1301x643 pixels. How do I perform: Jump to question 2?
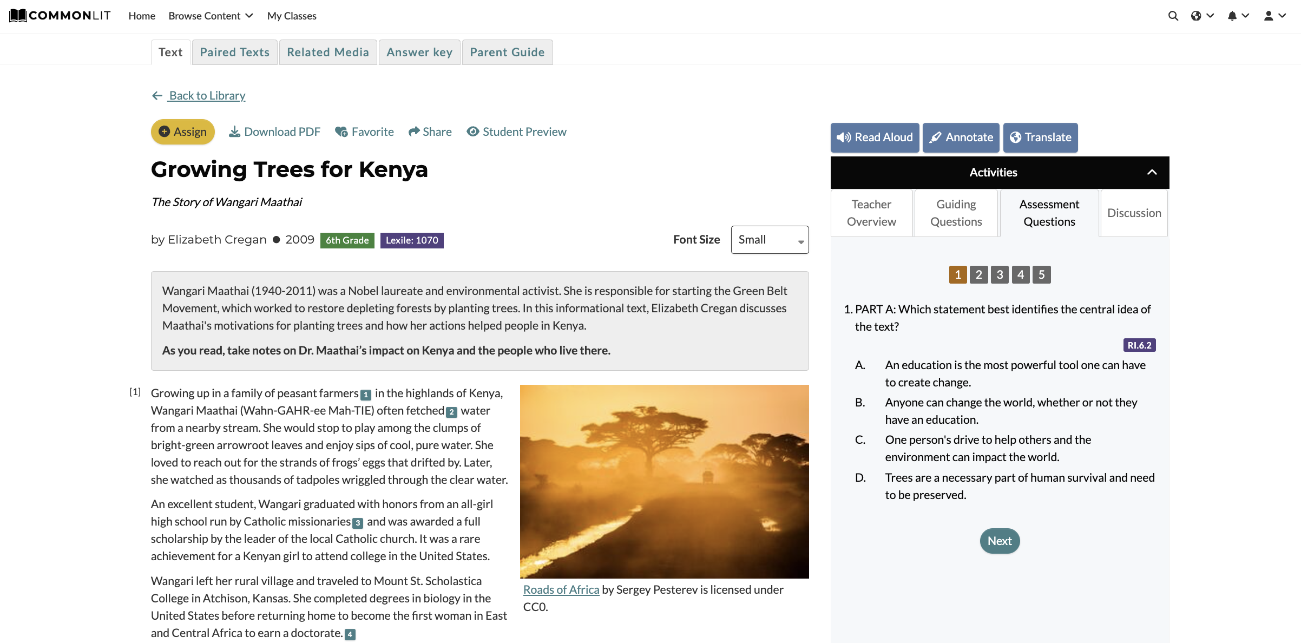pyautogui.click(x=979, y=275)
